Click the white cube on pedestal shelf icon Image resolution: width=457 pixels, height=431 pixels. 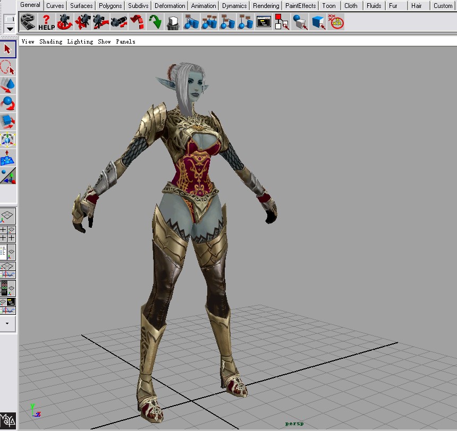(173, 22)
